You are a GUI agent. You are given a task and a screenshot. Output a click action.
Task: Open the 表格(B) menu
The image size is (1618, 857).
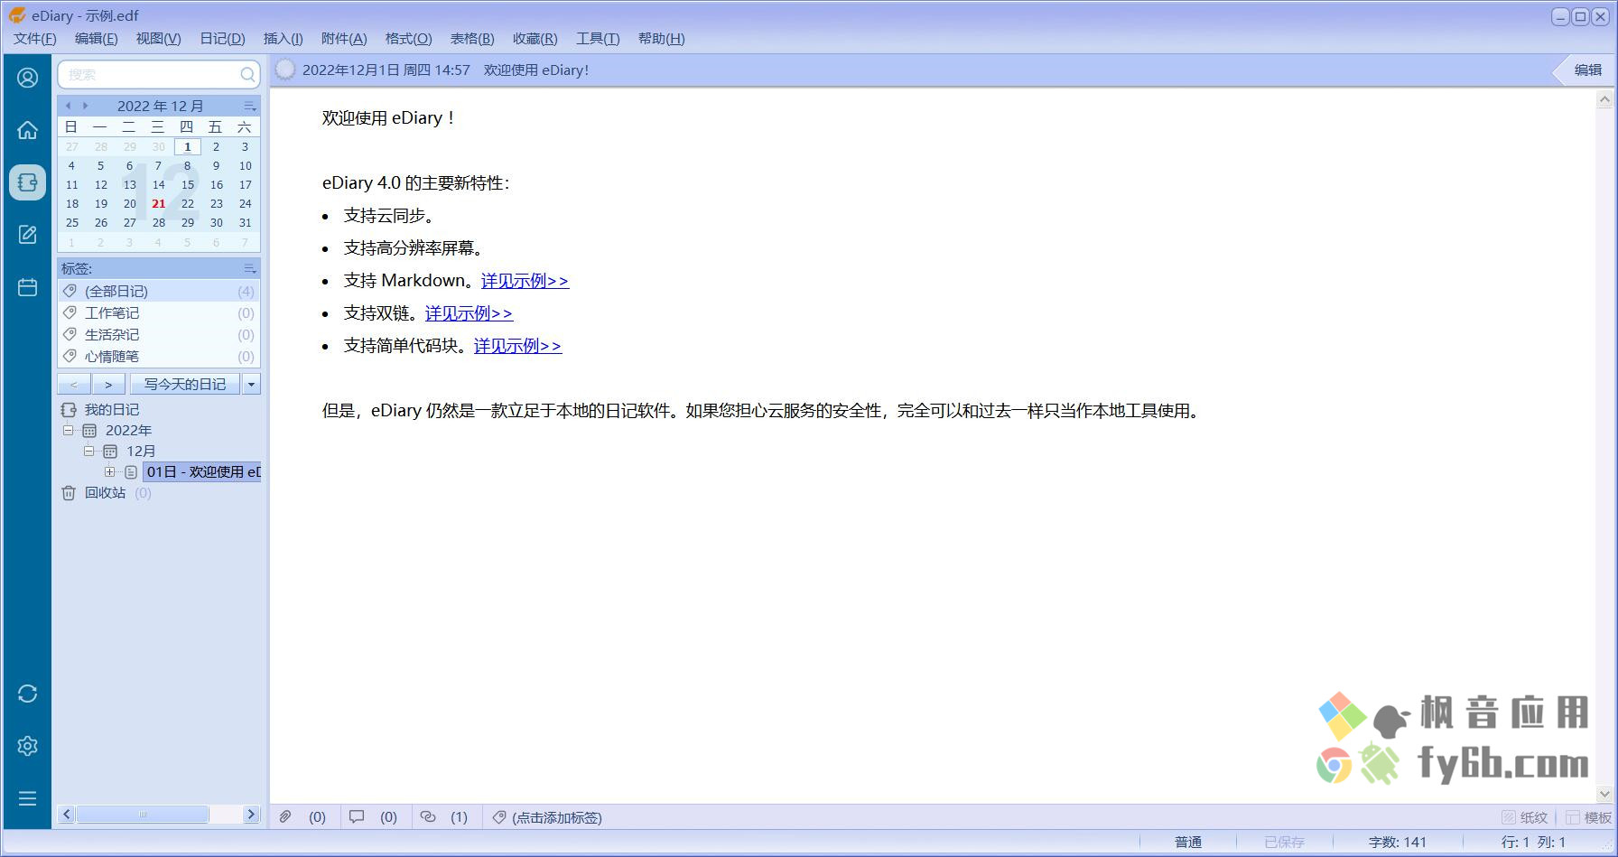472,38
